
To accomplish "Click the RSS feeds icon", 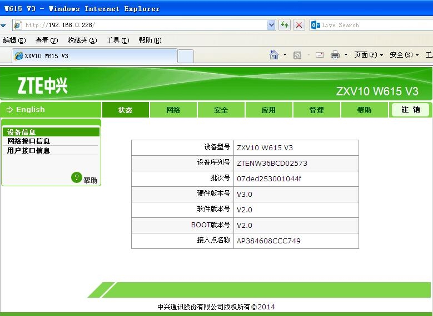I will click(x=297, y=55).
